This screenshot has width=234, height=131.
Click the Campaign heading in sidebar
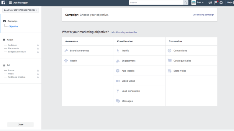(12, 21)
